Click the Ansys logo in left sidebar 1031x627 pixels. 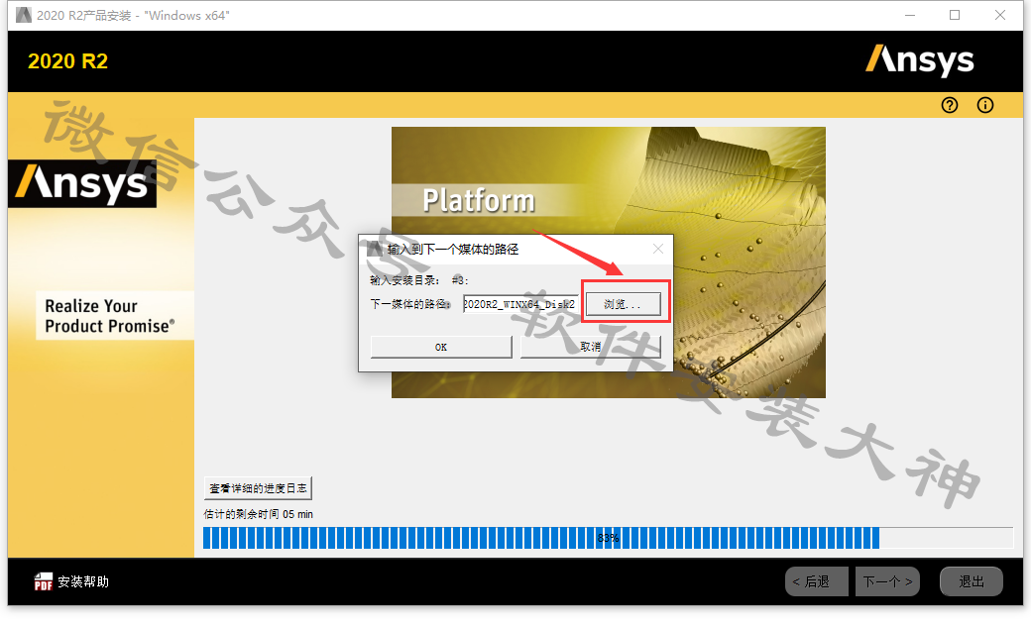pyautogui.click(x=82, y=183)
